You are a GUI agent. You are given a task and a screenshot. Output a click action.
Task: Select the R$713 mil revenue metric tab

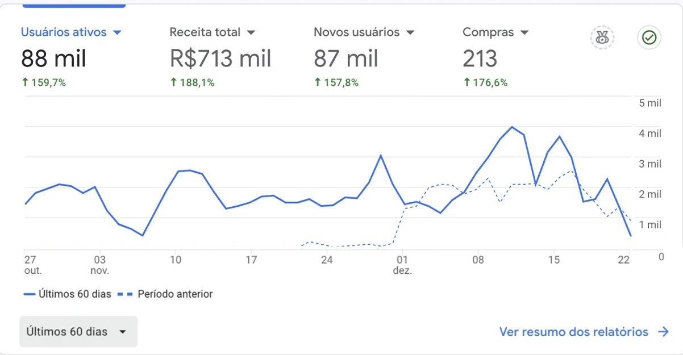point(220,59)
